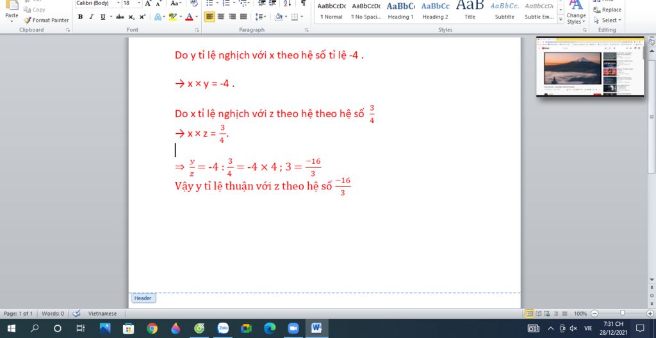Screen dimensions: 656x338
Task: Click the zoom out minus button
Action: click(x=594, y=313)
